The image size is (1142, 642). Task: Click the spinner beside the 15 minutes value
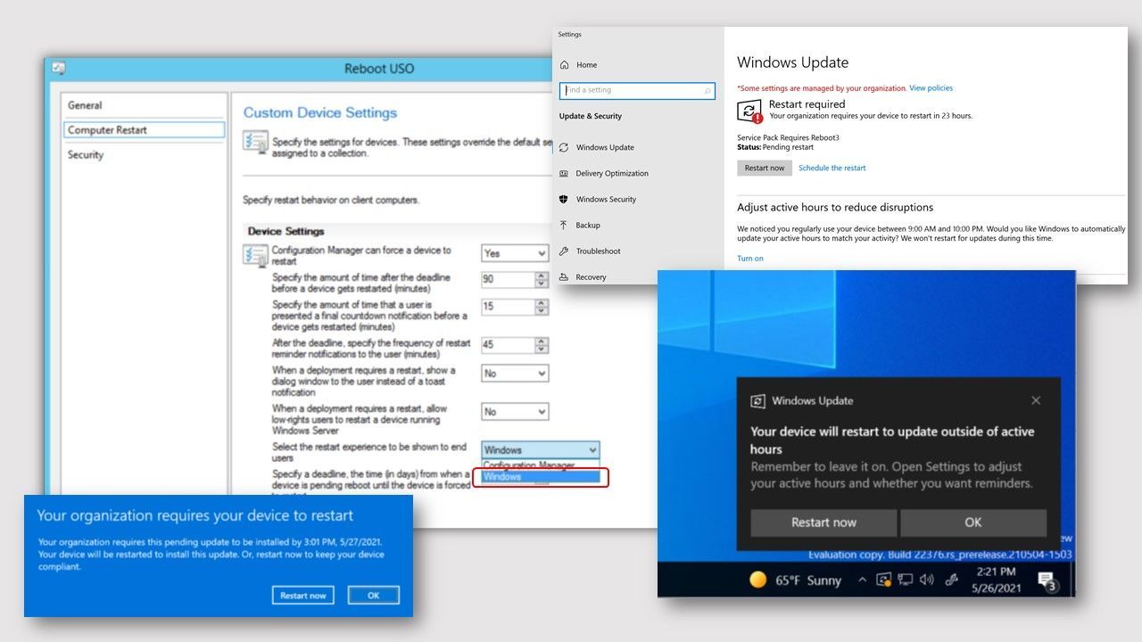pyautogui.click(x=542, y=307)
